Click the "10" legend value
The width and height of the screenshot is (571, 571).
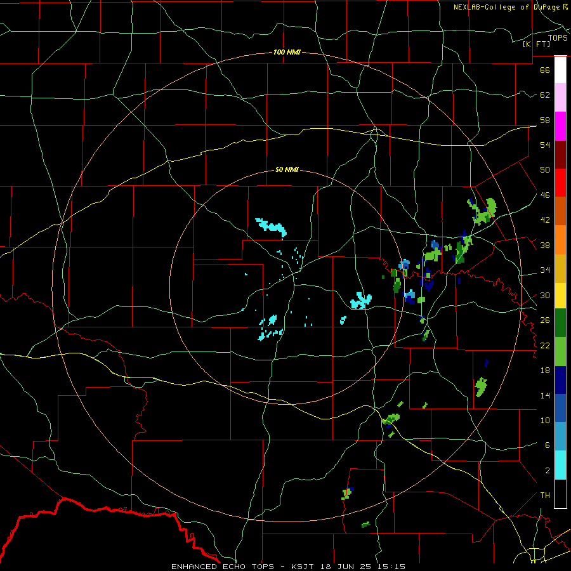[x=545, y=421]
